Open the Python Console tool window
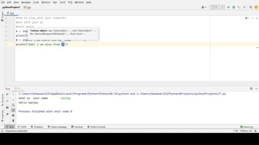This screenshot has width=259, height=145. (x=96, y=127)
